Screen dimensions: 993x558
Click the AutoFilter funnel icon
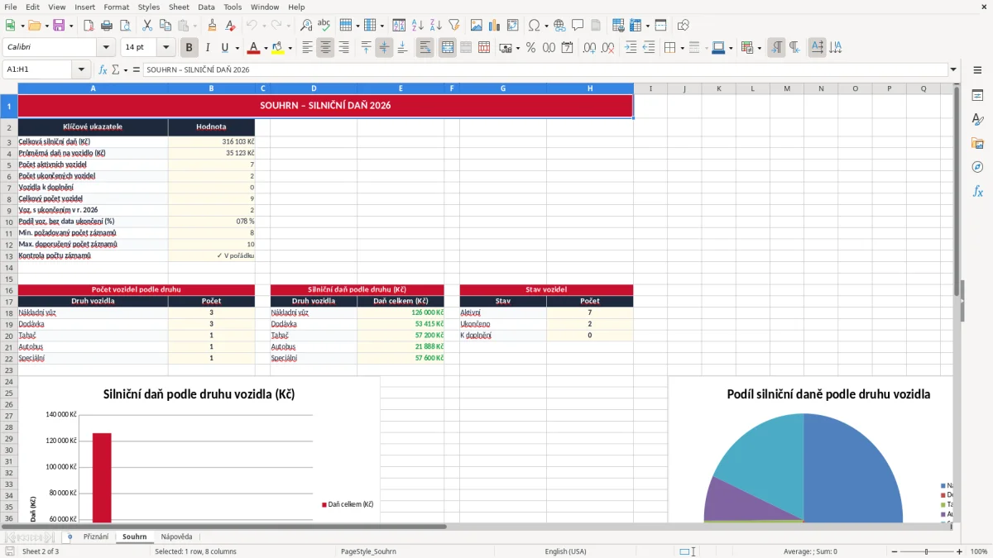pos(453,26)
